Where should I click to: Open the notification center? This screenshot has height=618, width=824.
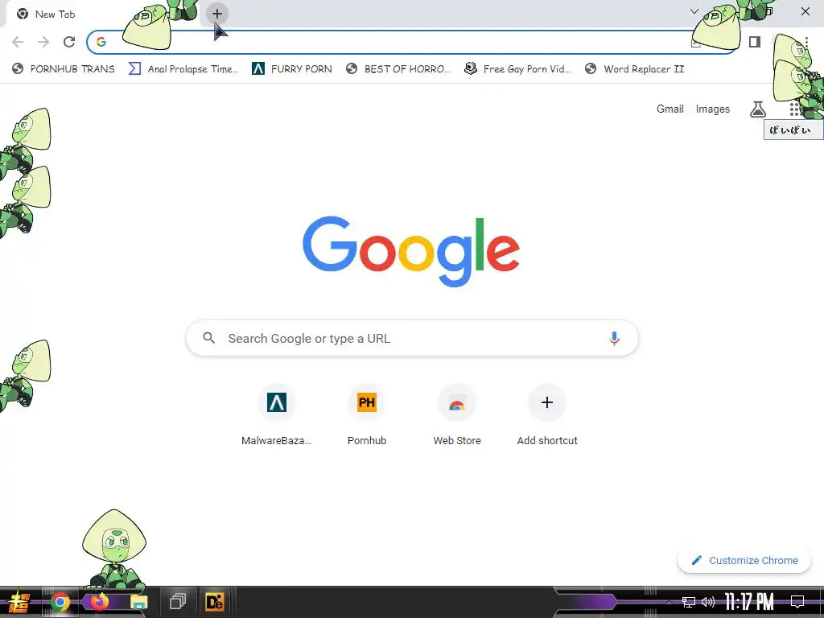(x=797, y=602)
